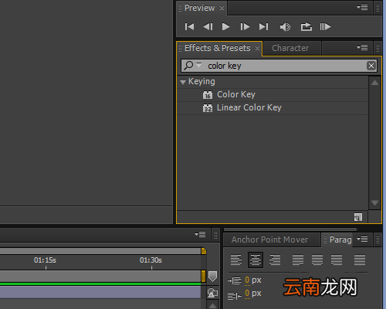Image resolution: width=386 pixels, height=309 pixels.
Task: Select the Color Key effect
Action: (236, 94)
